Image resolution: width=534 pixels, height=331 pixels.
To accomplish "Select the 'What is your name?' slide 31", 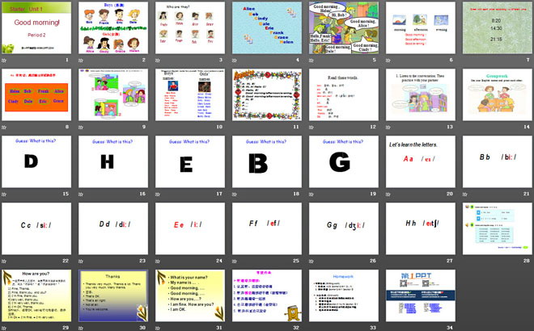I will coord(190,295).
